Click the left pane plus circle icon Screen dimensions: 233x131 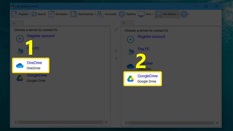(x=20, y=39)
